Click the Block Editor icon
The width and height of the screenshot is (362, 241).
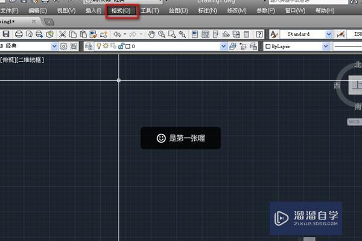point(104,34)
